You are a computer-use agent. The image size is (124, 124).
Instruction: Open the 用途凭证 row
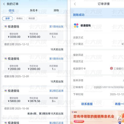tap(97, 61)
